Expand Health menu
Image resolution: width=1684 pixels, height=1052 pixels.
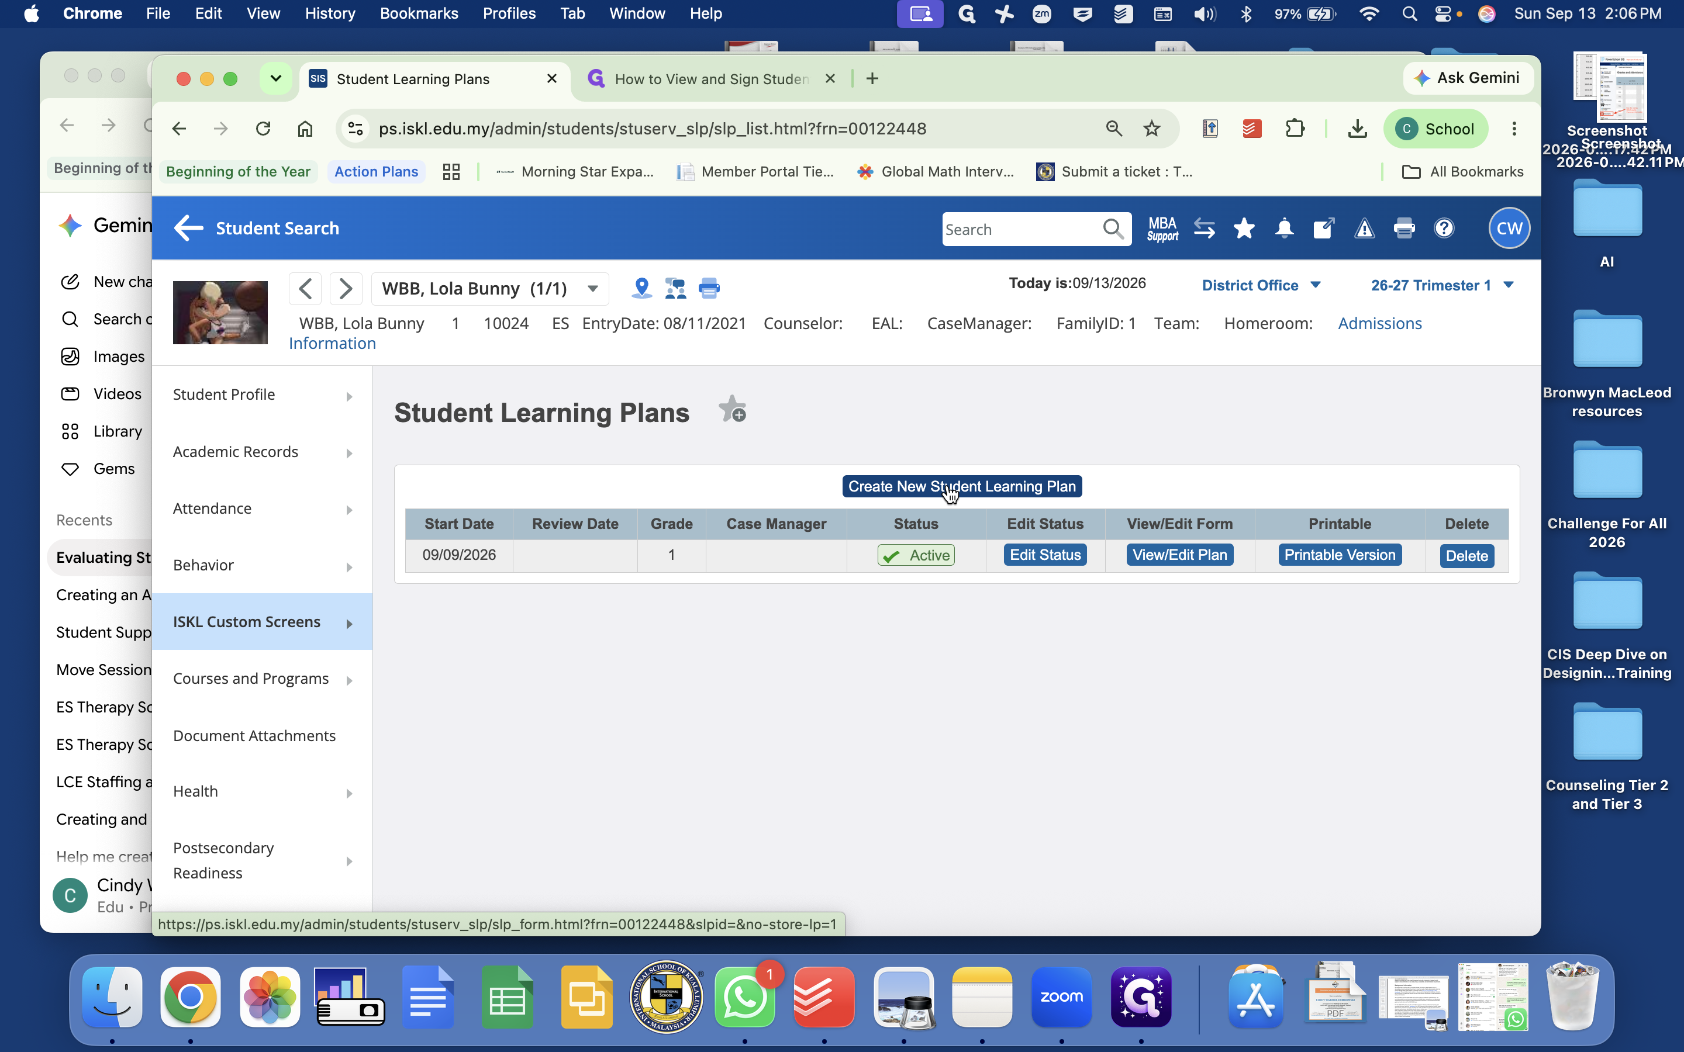(263, 792)
